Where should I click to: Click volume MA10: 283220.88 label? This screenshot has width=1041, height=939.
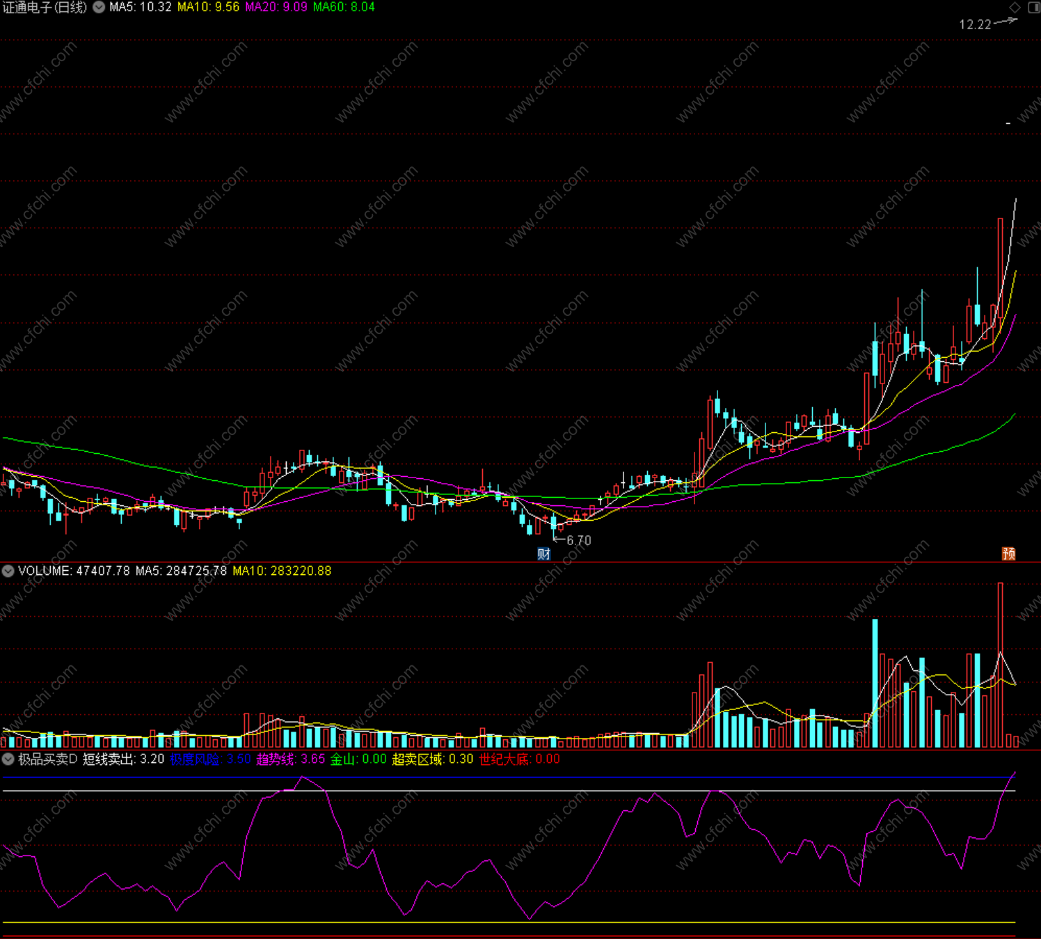click(282, 571)
